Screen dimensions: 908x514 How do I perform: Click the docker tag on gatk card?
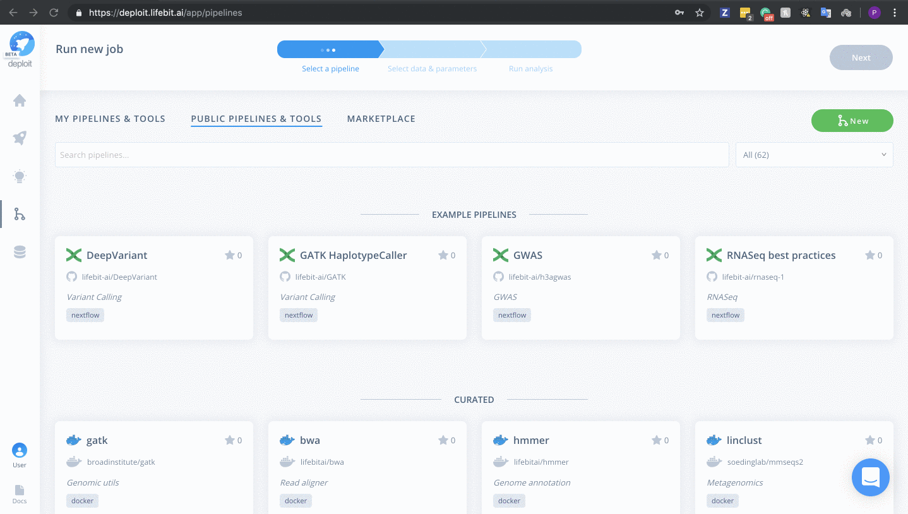83,501
